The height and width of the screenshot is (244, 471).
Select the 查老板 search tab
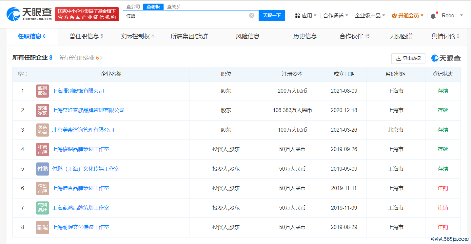coord(153,7)
